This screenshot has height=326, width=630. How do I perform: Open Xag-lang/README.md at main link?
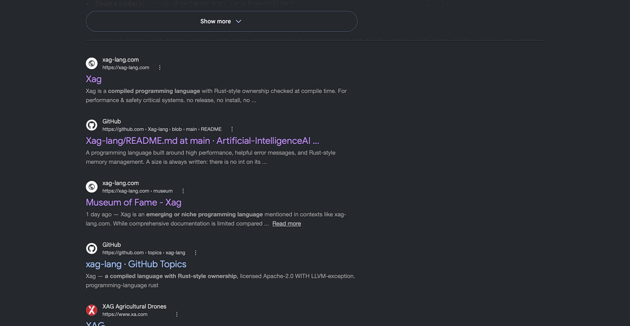203,141
